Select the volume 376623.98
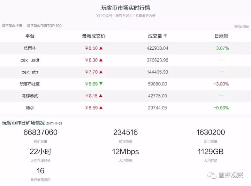This screenshot has width=251, height=186. (157, 60)
